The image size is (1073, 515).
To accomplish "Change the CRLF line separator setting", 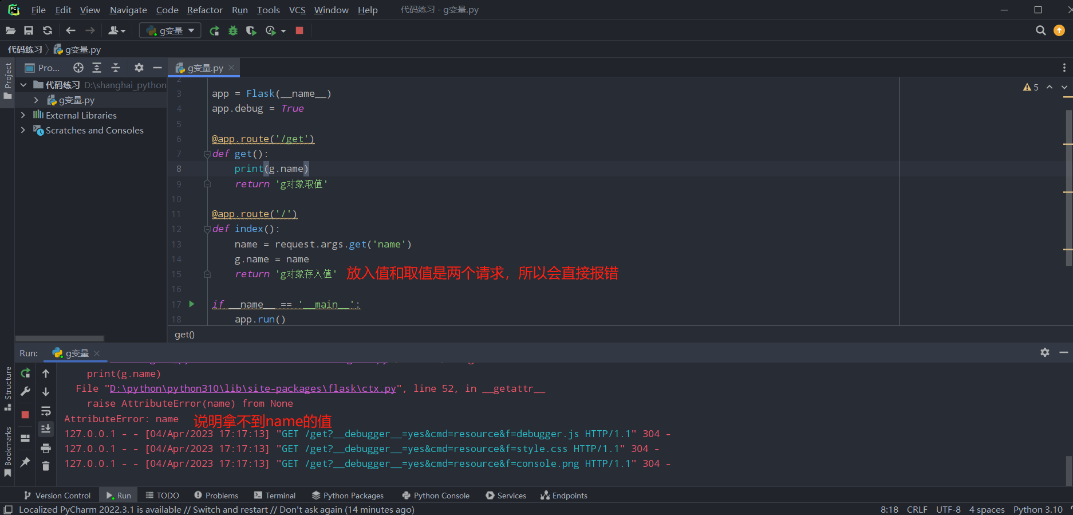I will 917,509.
